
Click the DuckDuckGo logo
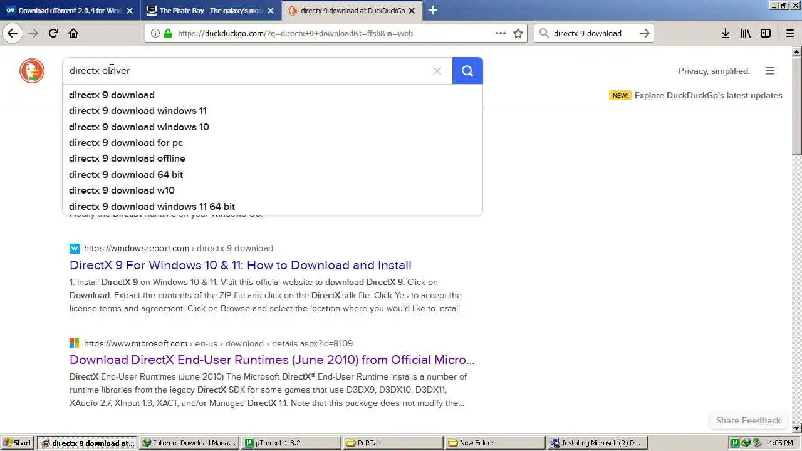[32, 71]
